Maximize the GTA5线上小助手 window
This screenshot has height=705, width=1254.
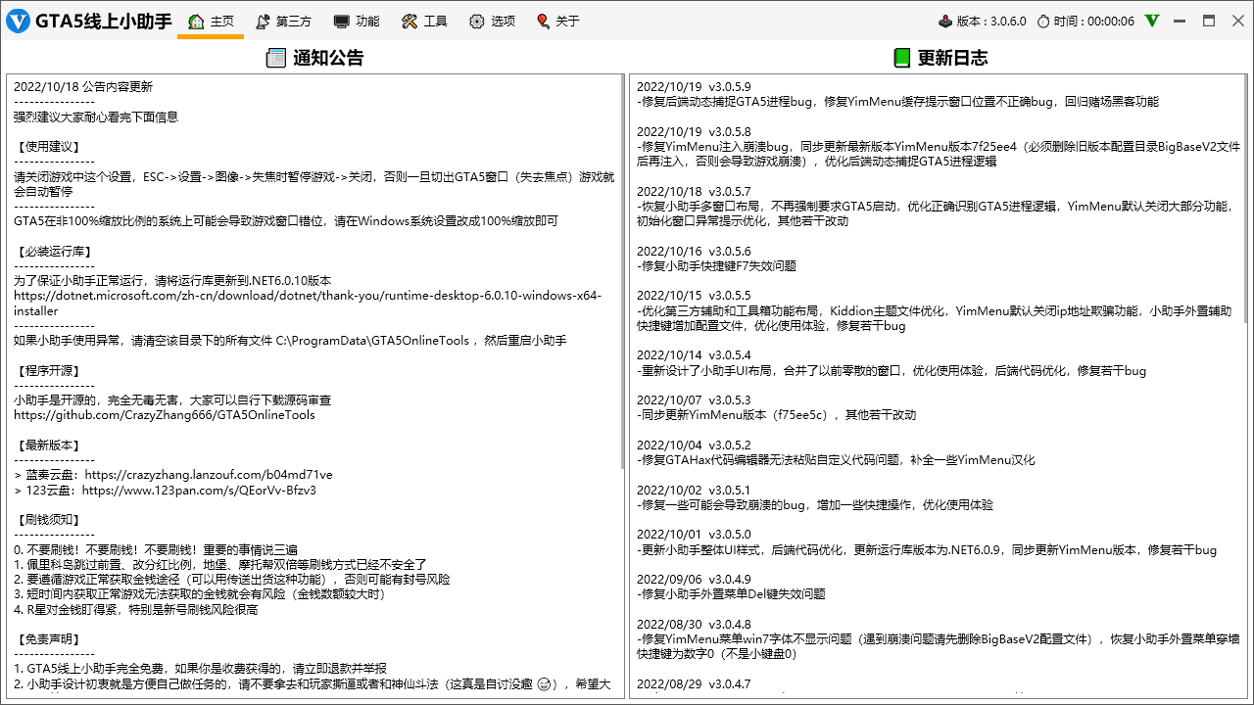1209,21
